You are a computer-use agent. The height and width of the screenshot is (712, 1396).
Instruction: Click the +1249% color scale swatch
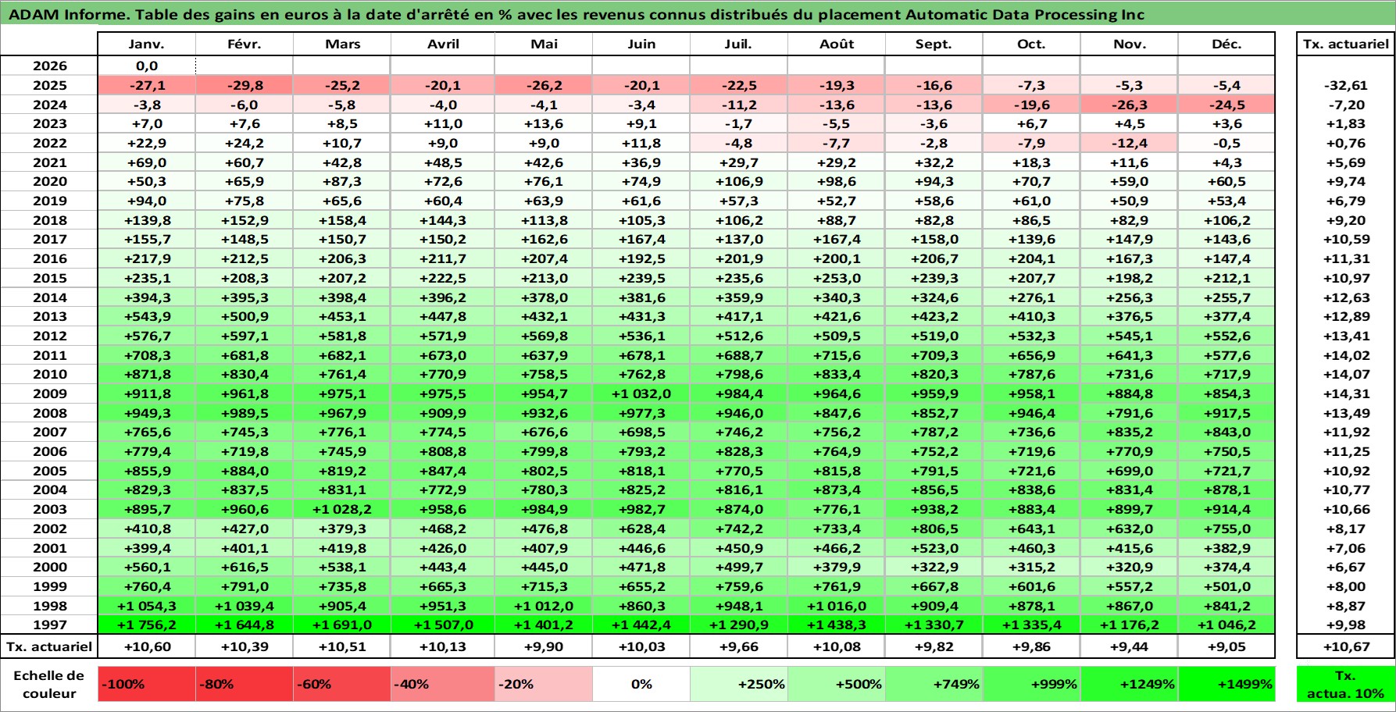click(x=1129, y=684)
